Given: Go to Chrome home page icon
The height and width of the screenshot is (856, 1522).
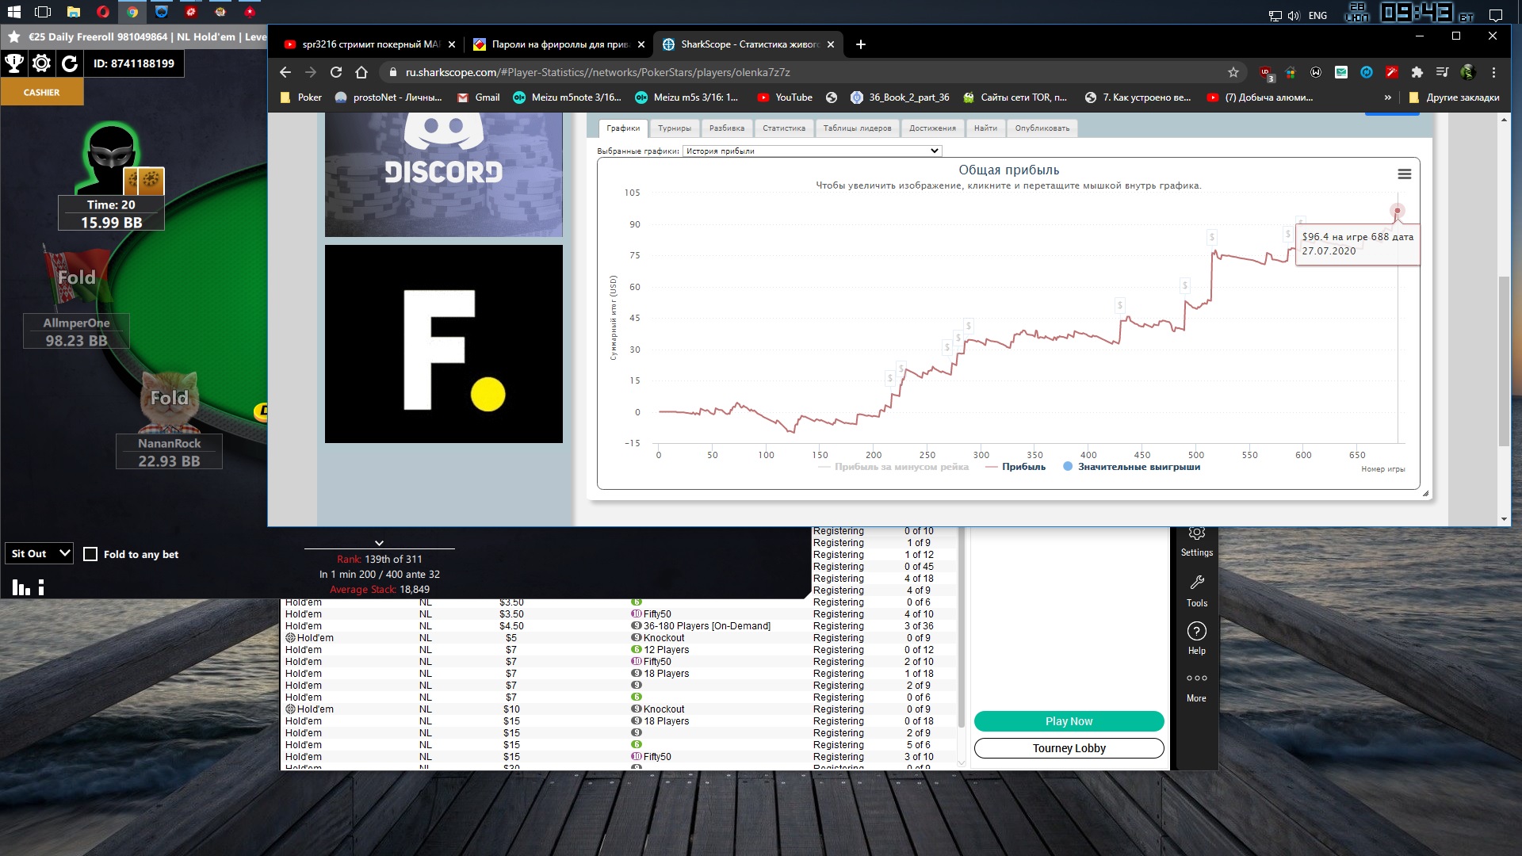Looking at the screenshot, I should point(361,72).
